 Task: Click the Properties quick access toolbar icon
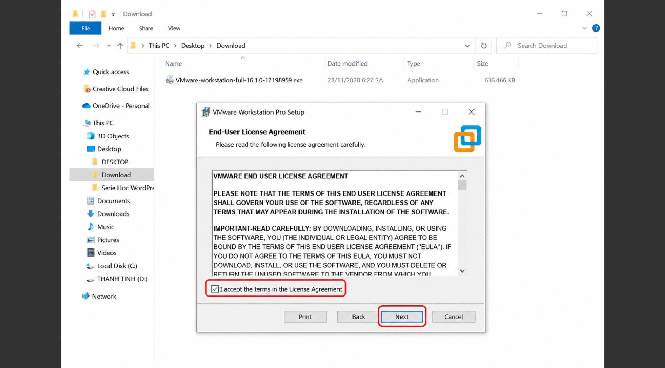tap(92, 14)
